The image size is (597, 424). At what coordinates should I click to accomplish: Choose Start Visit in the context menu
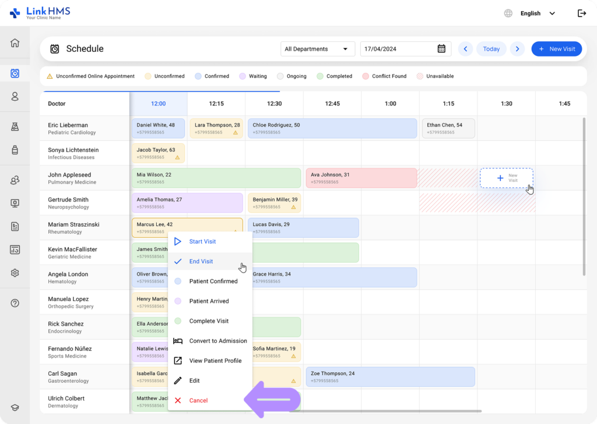click(210, 242)
